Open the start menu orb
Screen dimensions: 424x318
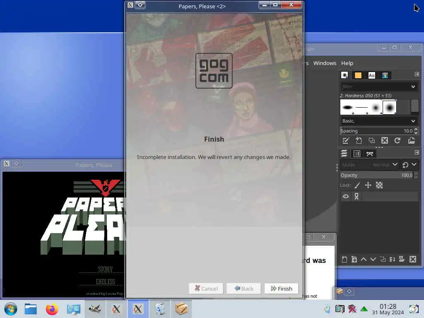click(x=11, y=309)
